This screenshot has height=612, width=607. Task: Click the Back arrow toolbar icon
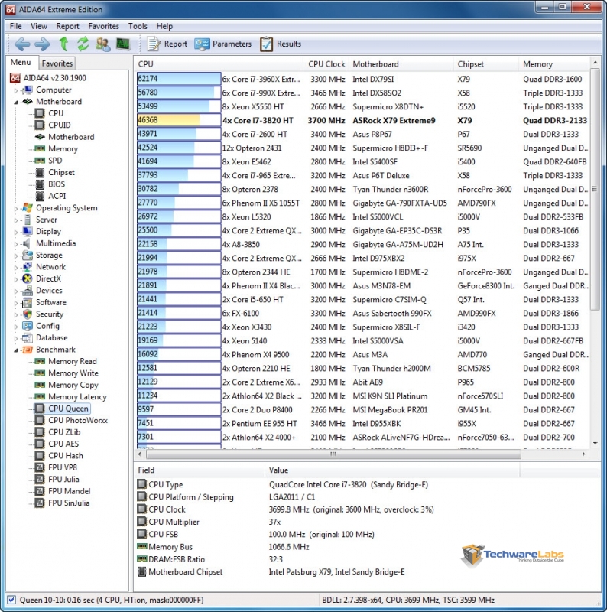[22, 44]
